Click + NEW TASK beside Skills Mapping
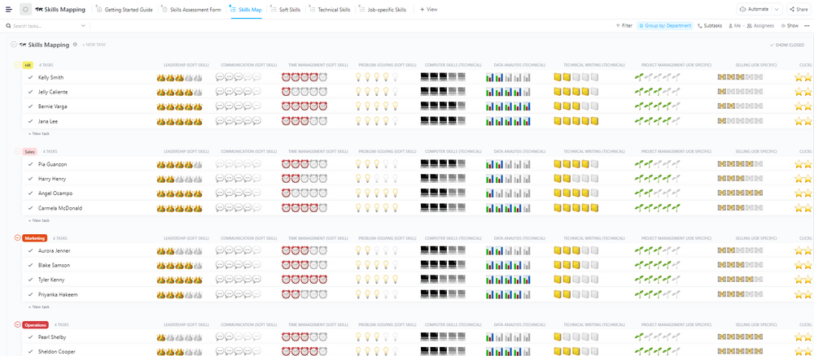 coord(94,45)
